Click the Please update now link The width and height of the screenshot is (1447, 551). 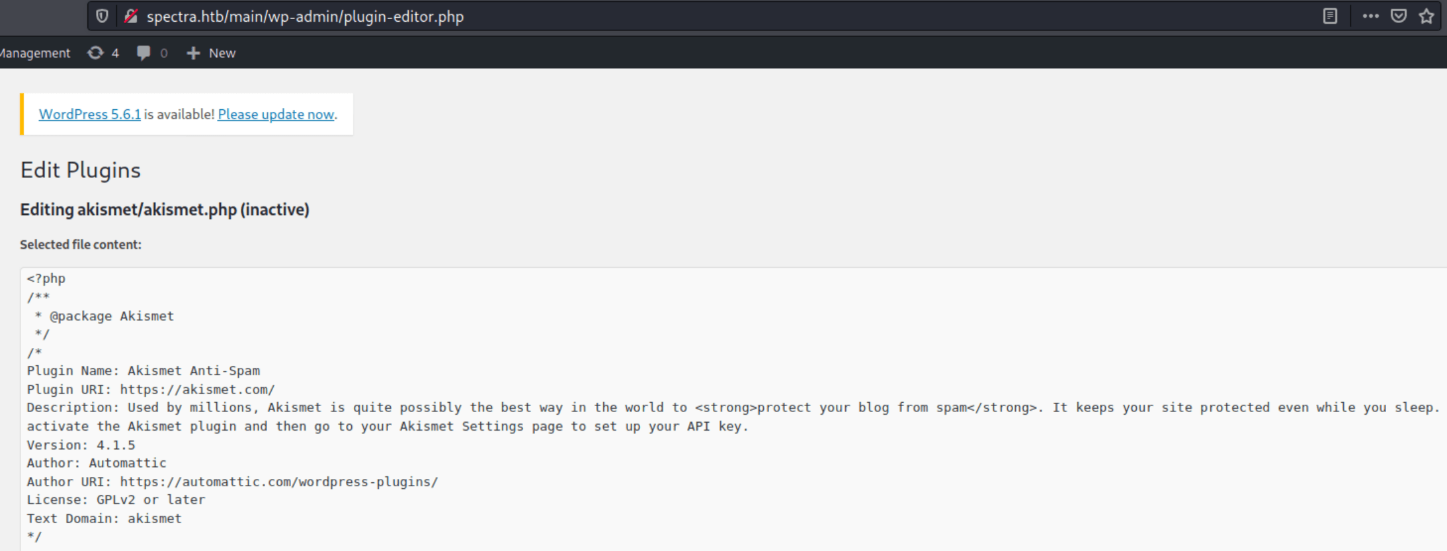point(276,114)
